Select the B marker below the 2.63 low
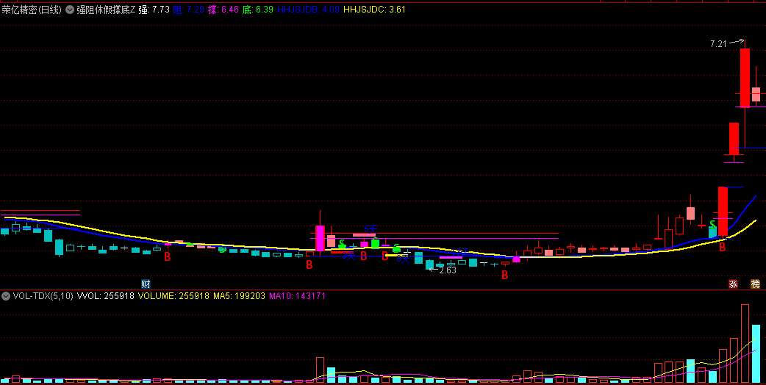 click(504, 276)
